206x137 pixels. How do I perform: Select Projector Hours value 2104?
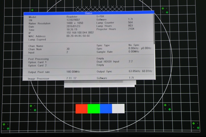point(131,29)
